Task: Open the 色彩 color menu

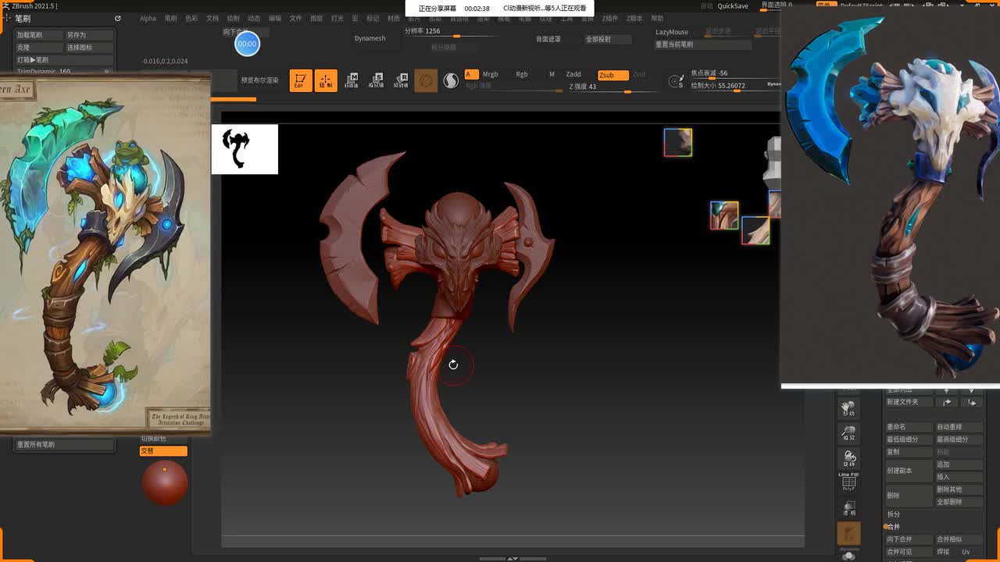Action: tap(191, 18)
